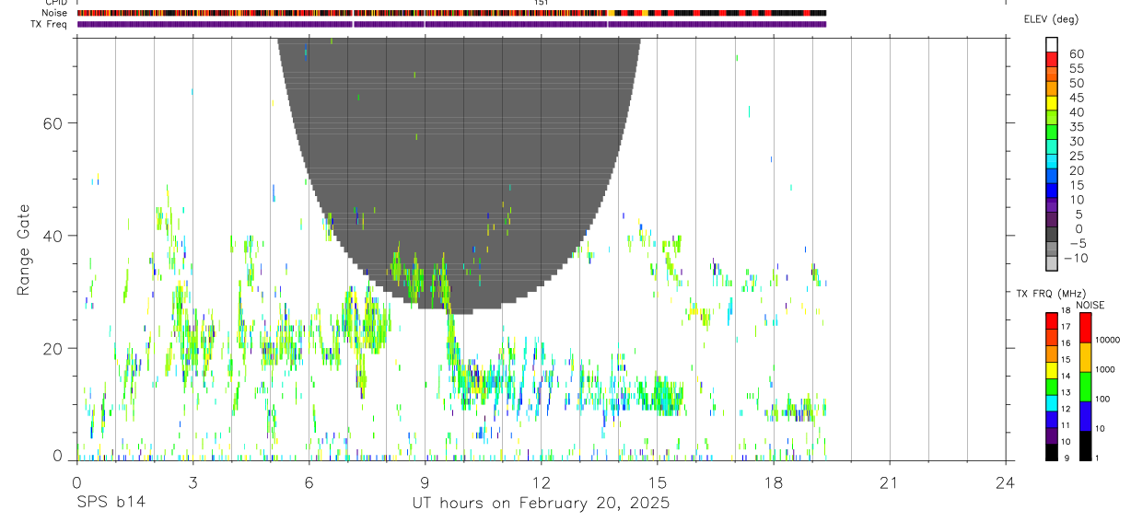Image resolution: width=1131 pixels, height=522 pixels.
Task: Pick the green ELEV swatch near 35
Action: pyautogui.click(x=1052, y=131)
